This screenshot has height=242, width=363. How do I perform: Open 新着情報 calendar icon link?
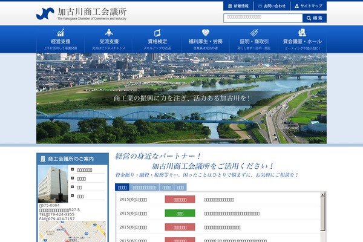click(238, 6)
